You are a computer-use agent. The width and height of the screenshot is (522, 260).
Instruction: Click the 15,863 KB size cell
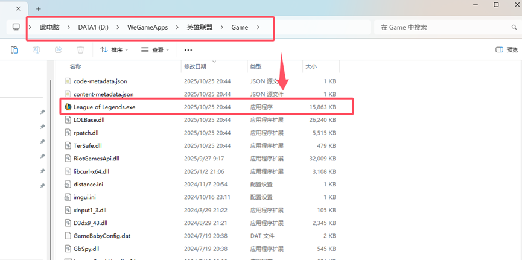(x=322, y=107)
